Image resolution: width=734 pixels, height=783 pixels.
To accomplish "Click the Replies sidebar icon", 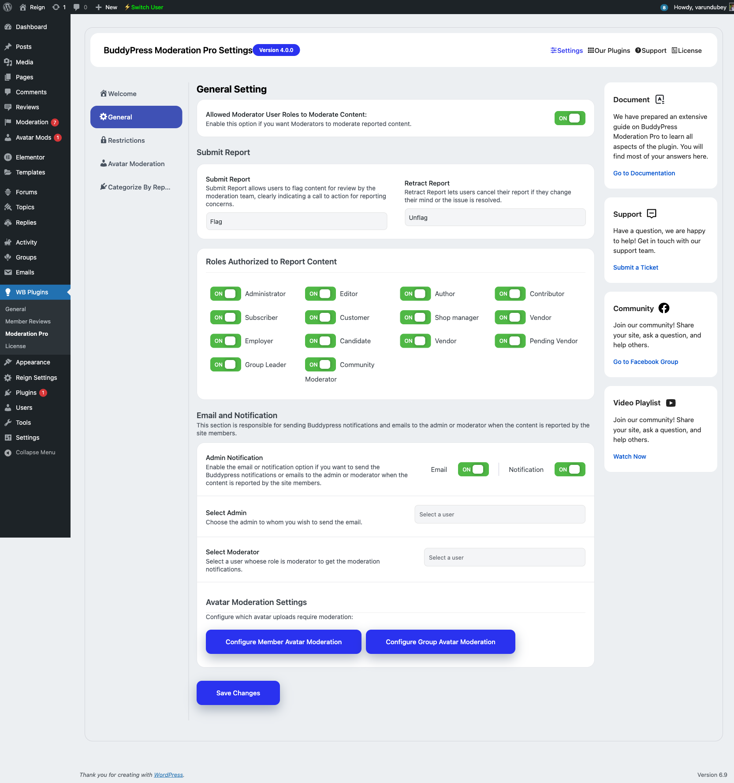I will [8, 223].
